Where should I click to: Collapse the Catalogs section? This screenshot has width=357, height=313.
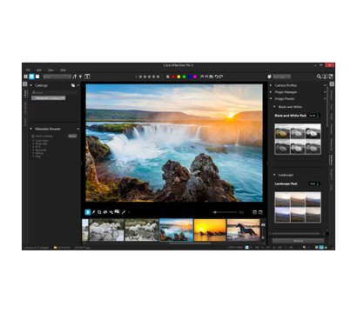(x=31, y=85)
